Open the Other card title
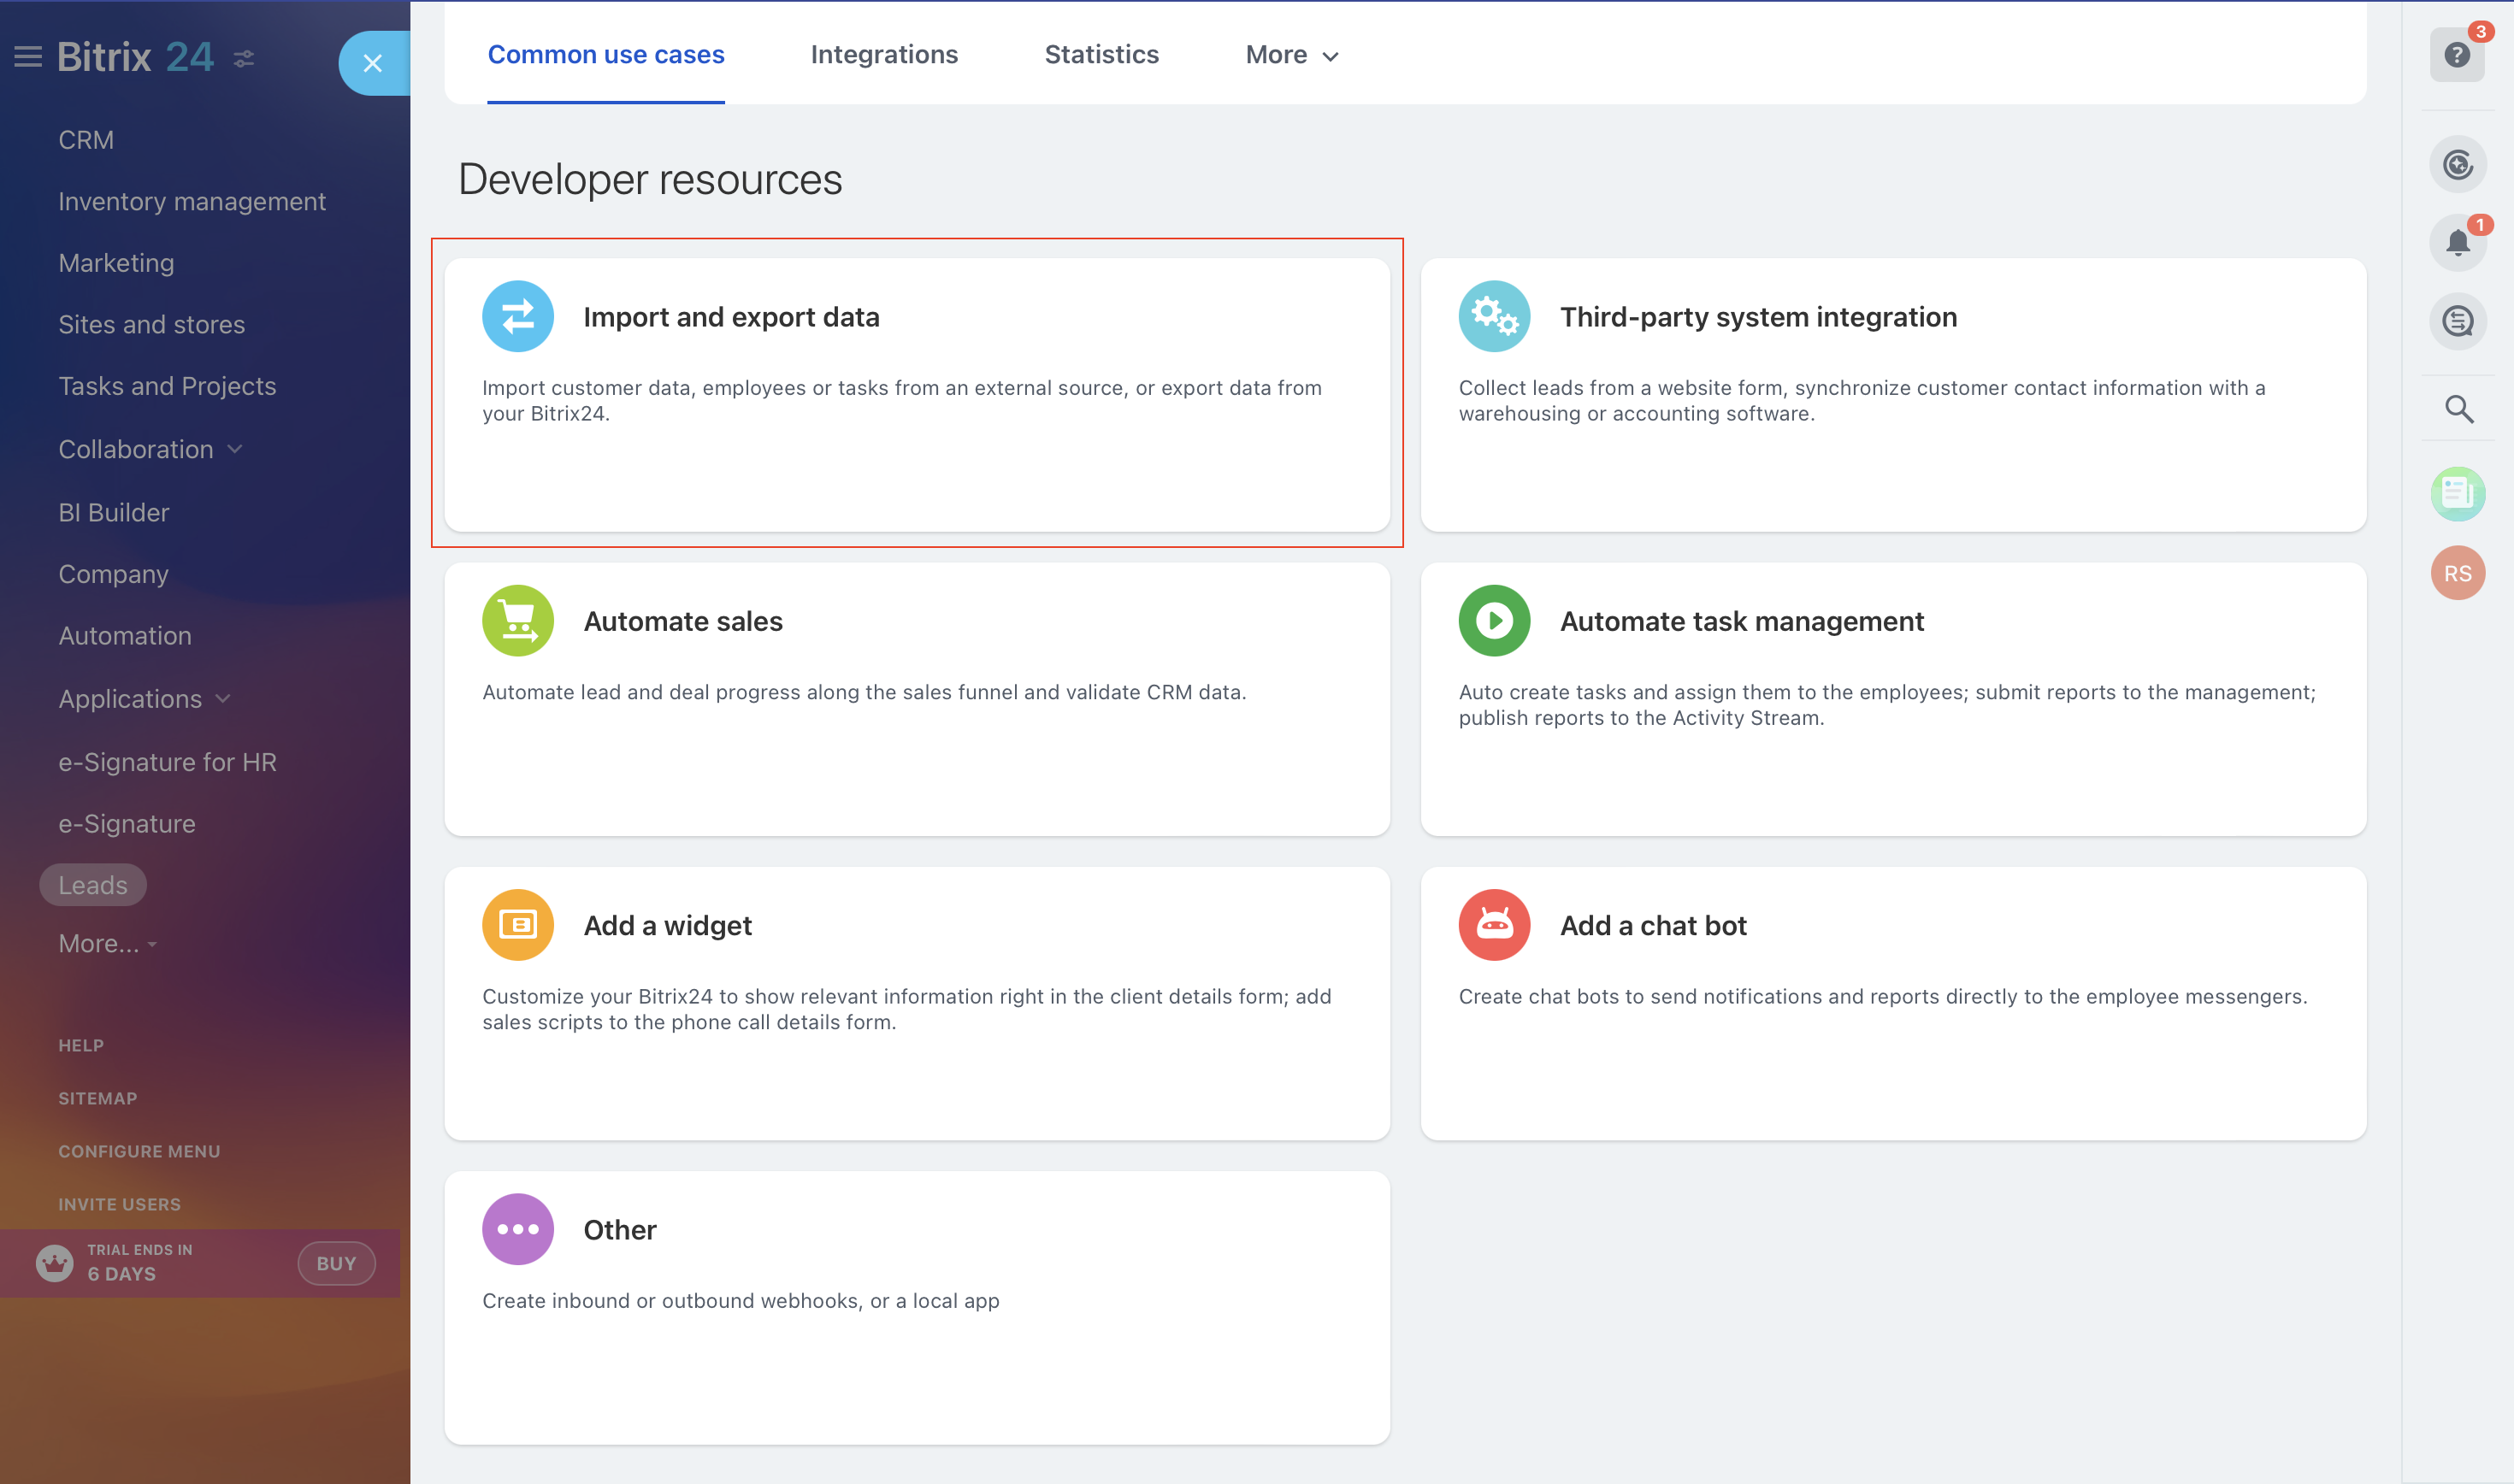2514x1484 pixels. pyautogui.click(x=620, y=1228)
